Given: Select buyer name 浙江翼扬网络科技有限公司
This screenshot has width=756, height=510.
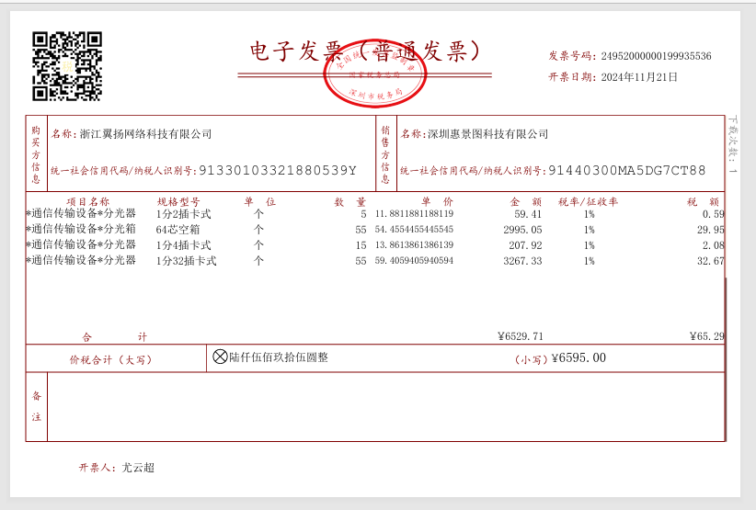Looking at the screenshot, I should (x=145, y=134).
